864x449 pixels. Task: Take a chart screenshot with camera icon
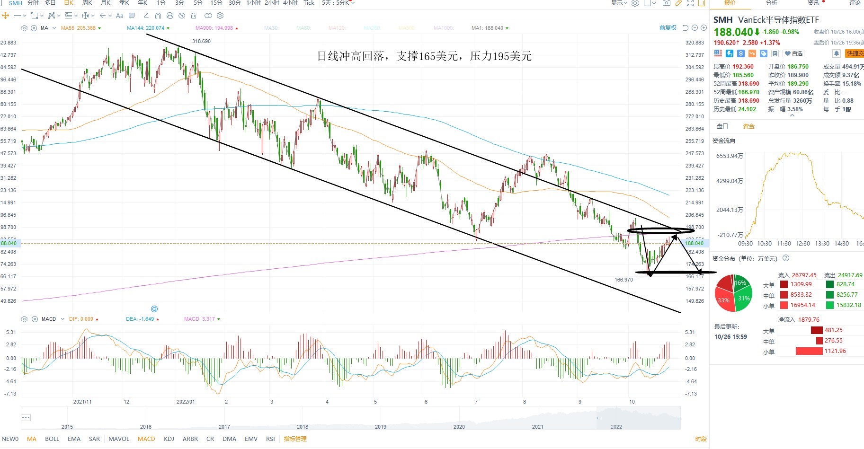[667, 3]
